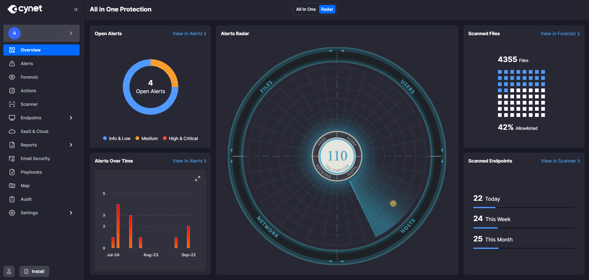Viewport: 589px width, 280px height.
Task: Expand the account selector chevron
Action: 71,33
